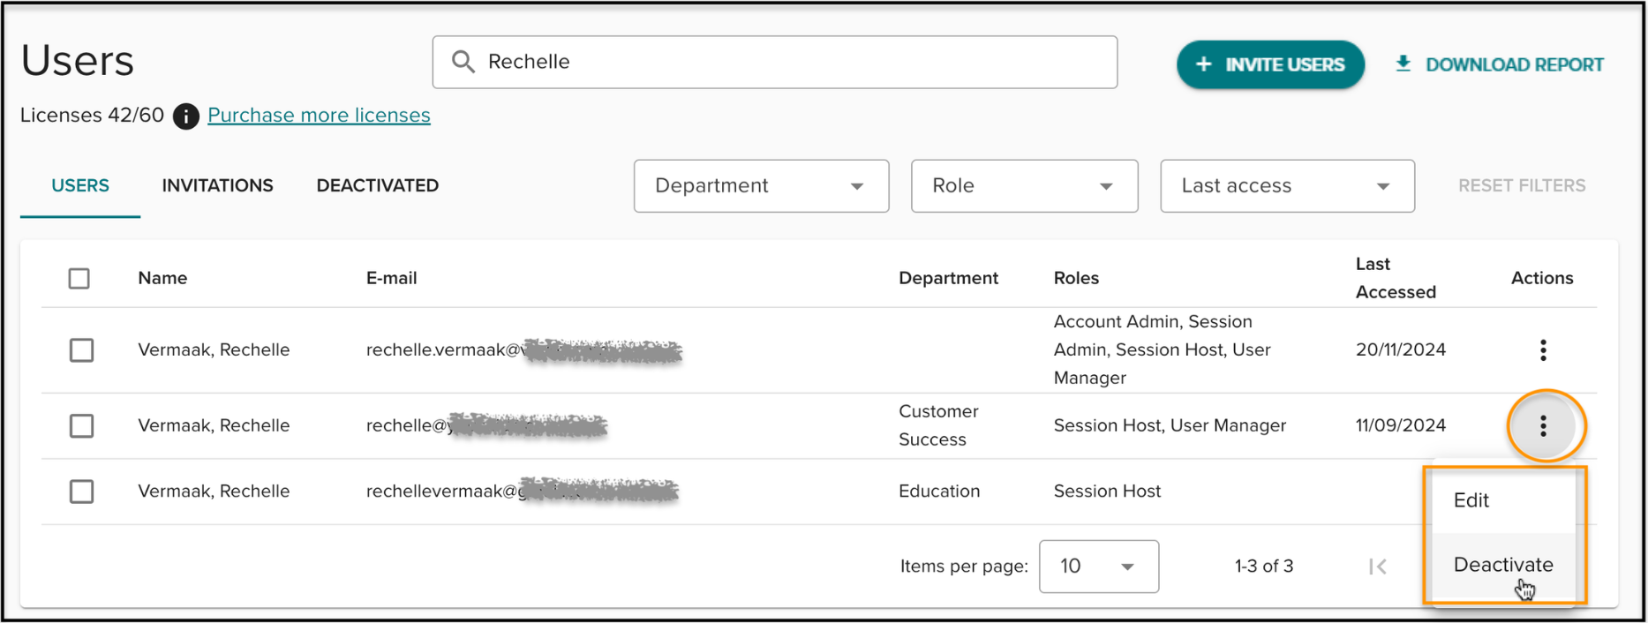Switch to the Invitations tab
This screenshot has width=1648, height=623.
pyautogui.click(x=217, y=186)
